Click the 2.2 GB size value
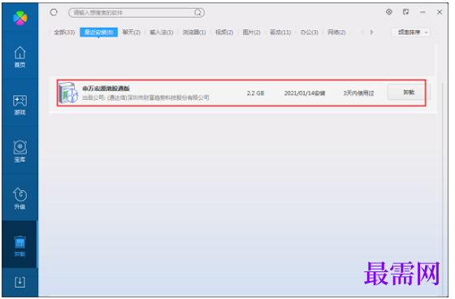 pos(255,93)
